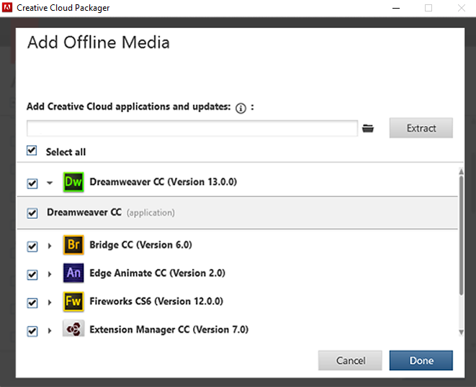Collapse the Dreamweaver CC tree arrow
476x387 pixels.
click(50, 183)
